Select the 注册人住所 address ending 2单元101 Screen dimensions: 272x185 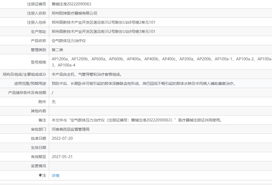click(103, 22)
